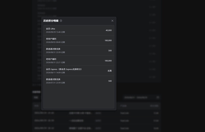This screenshot has height=132, width=205.
Task: Click the 无限 value
Action: point(110,71)
